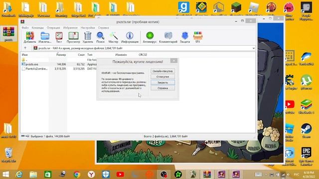This screenshot has height=179, width=319.
Task: Sort by the CRC32 column header
Action: coord(143,55)
